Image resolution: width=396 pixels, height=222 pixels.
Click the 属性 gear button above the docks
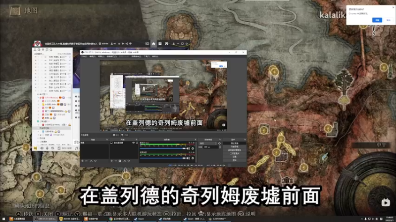tap(116, 135)
